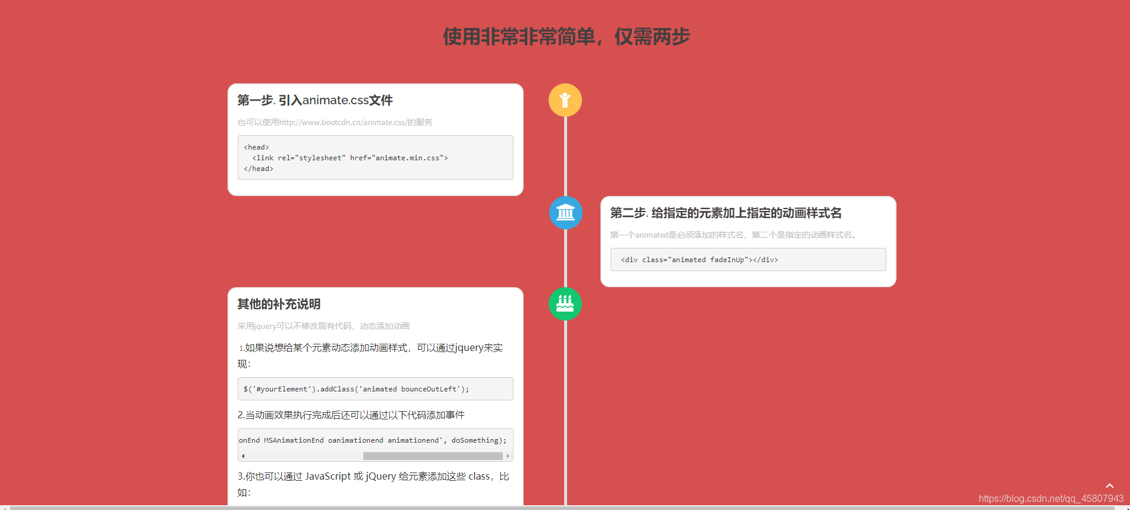Click the div class="animated fadeInUp" code
The image size is (1130, 510).
pos(699,260)
